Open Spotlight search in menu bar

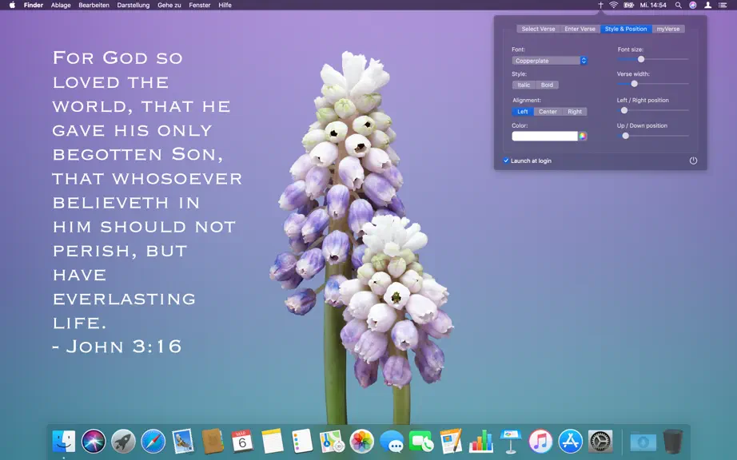tap(678, 5)
